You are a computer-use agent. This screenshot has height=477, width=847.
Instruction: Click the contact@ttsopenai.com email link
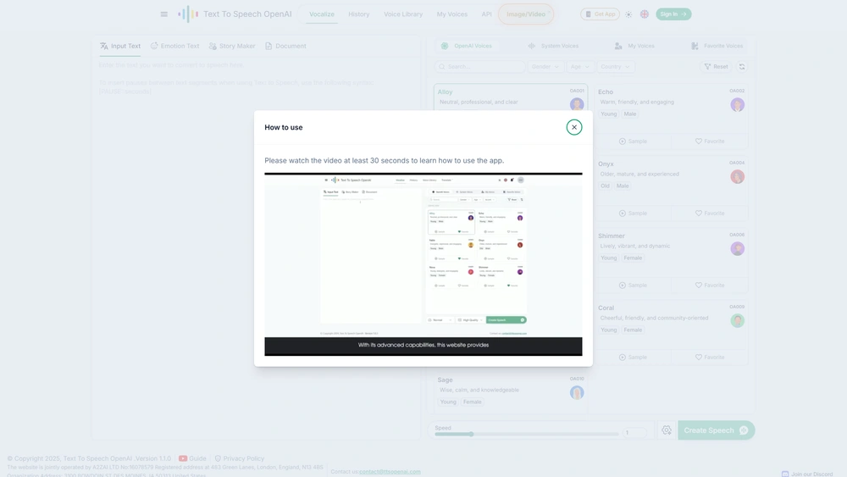click(390, 472)
